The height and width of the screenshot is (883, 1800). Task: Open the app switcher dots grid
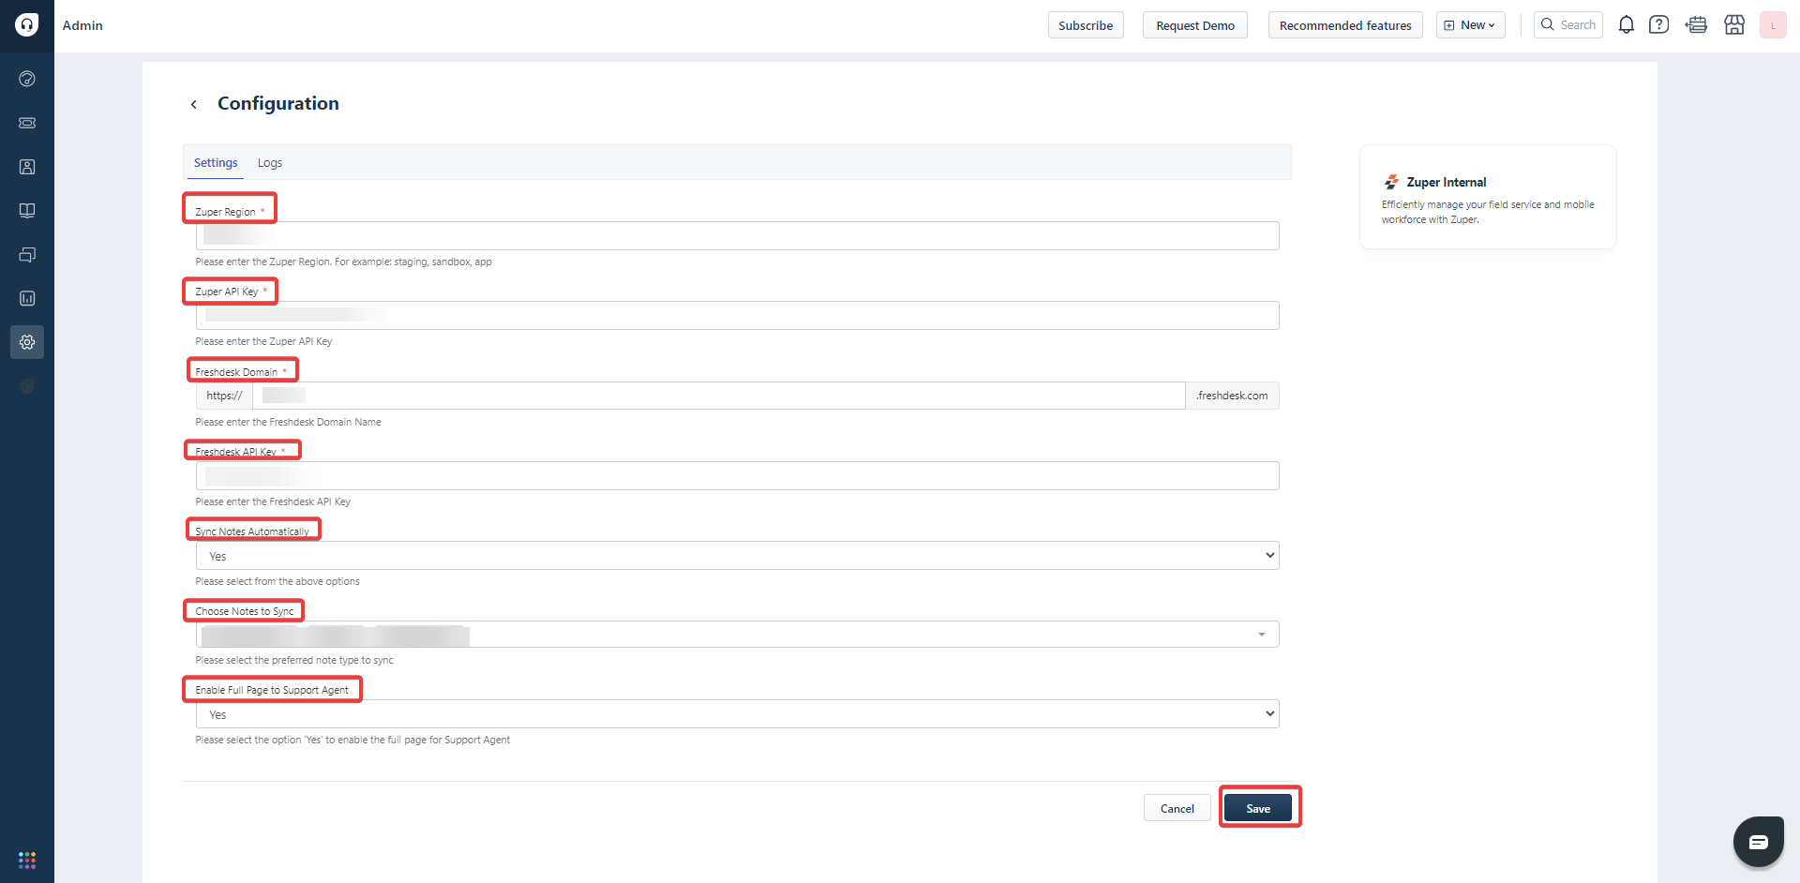point(27,860)
